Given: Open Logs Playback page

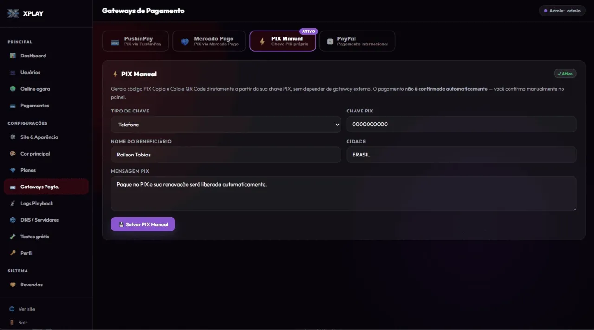Looking at the screenshot, I should pos(46,204).
